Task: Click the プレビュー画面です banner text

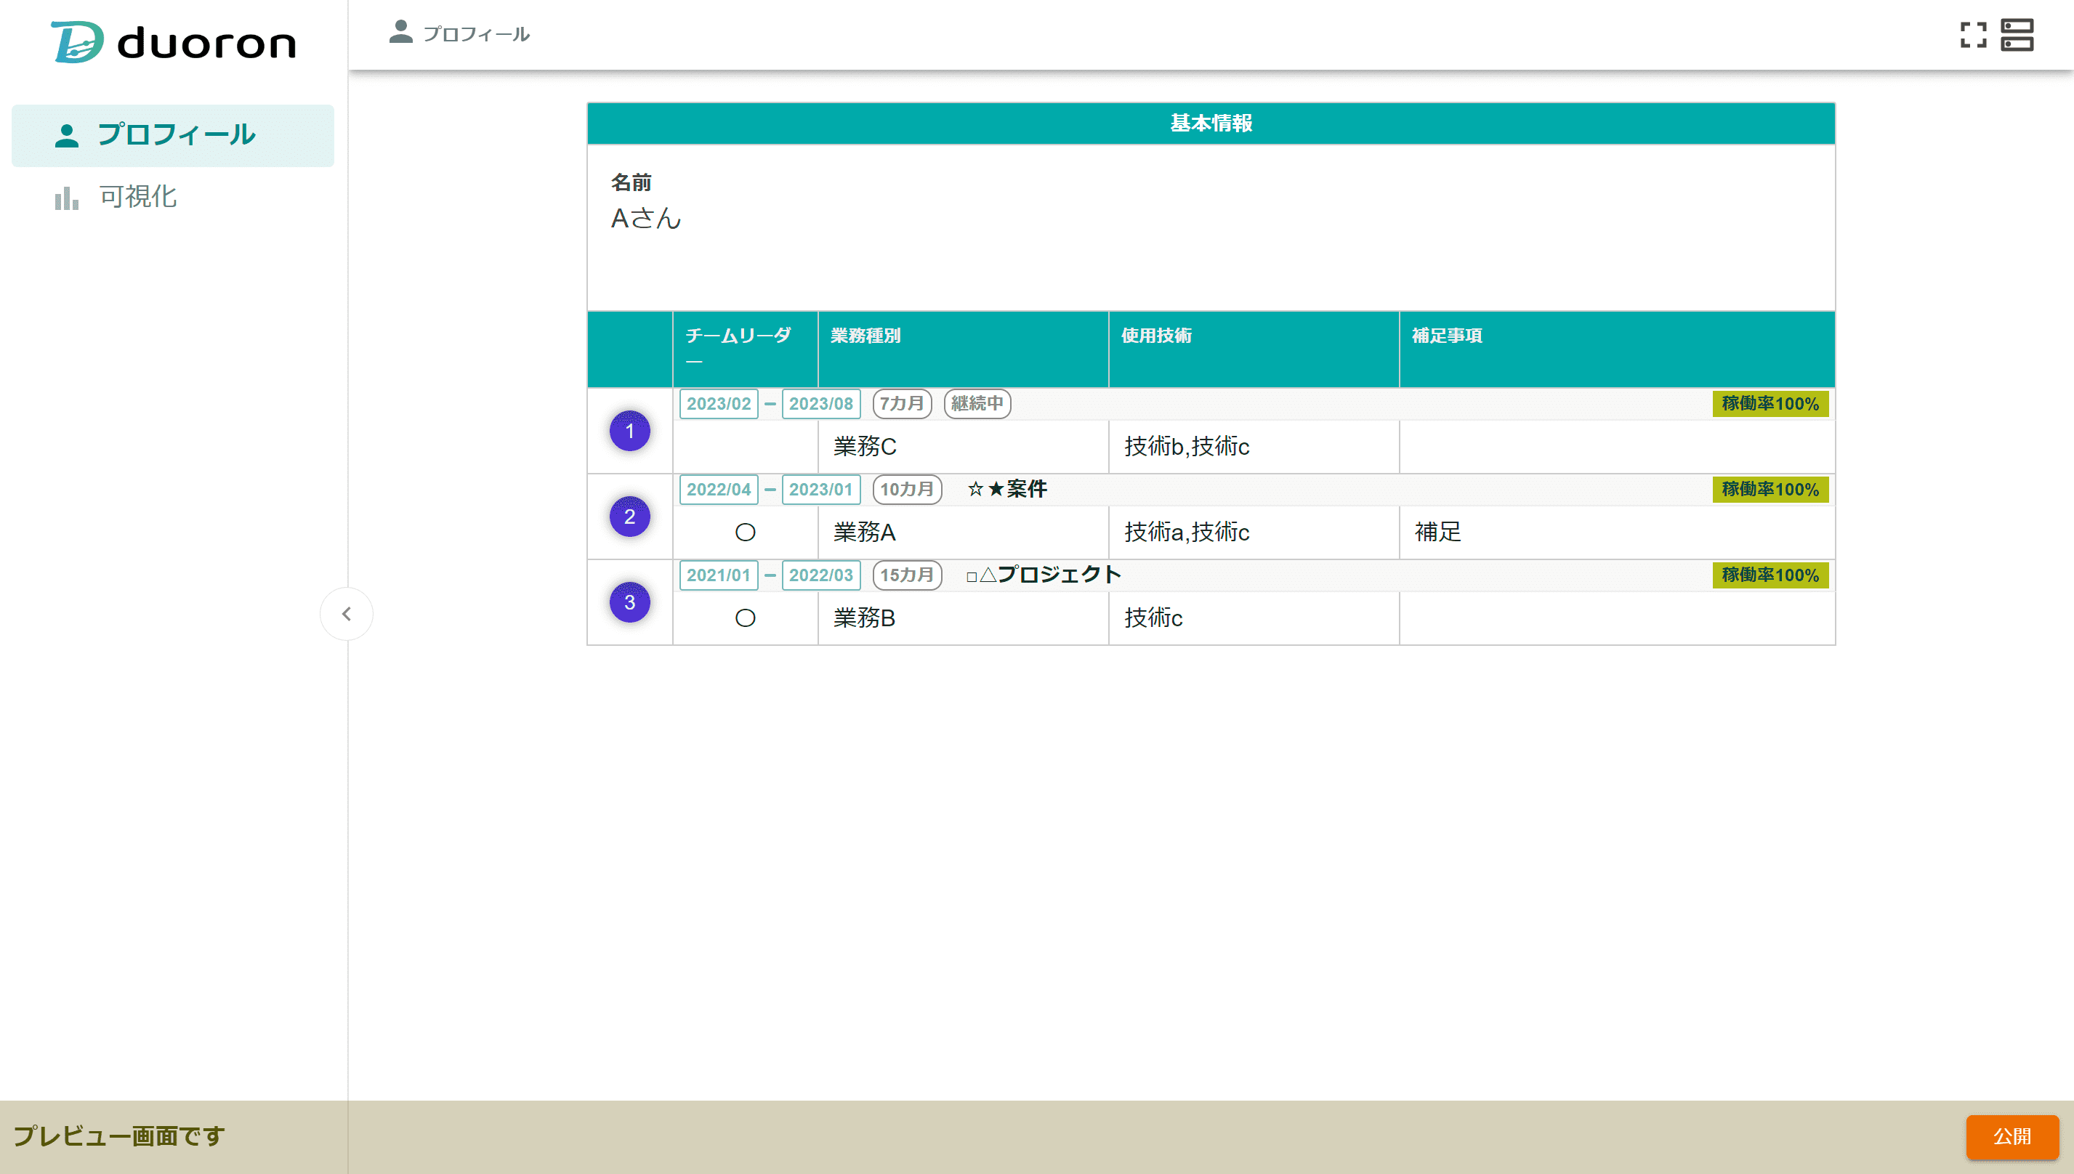Action: coord(118,1136)
